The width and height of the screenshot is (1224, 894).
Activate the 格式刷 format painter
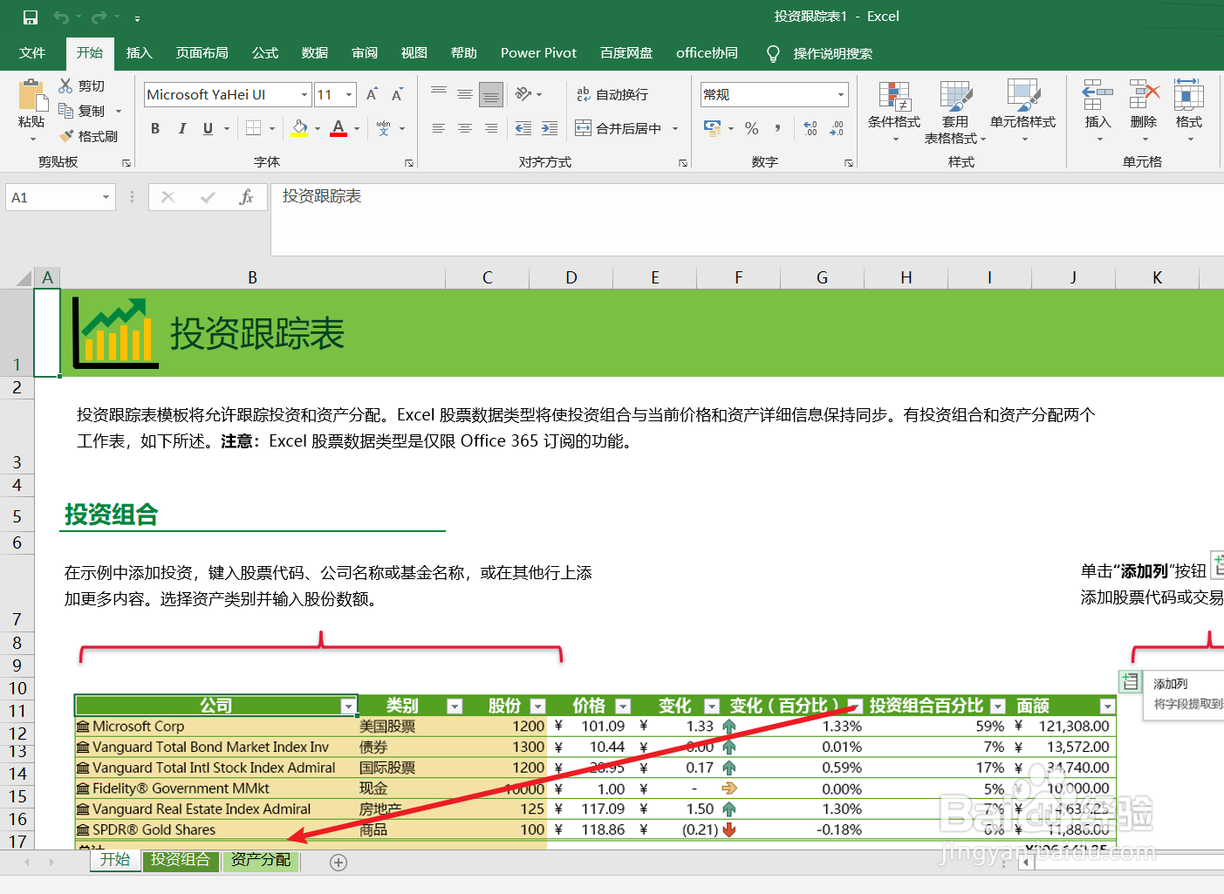coord(88,136)
